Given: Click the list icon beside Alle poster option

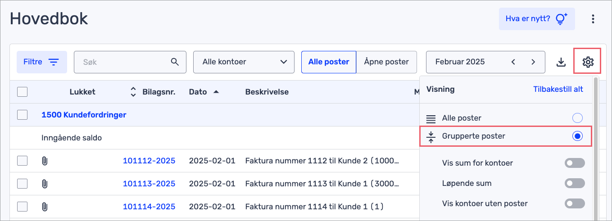Looking at the screenshot, I should [431, 119].
